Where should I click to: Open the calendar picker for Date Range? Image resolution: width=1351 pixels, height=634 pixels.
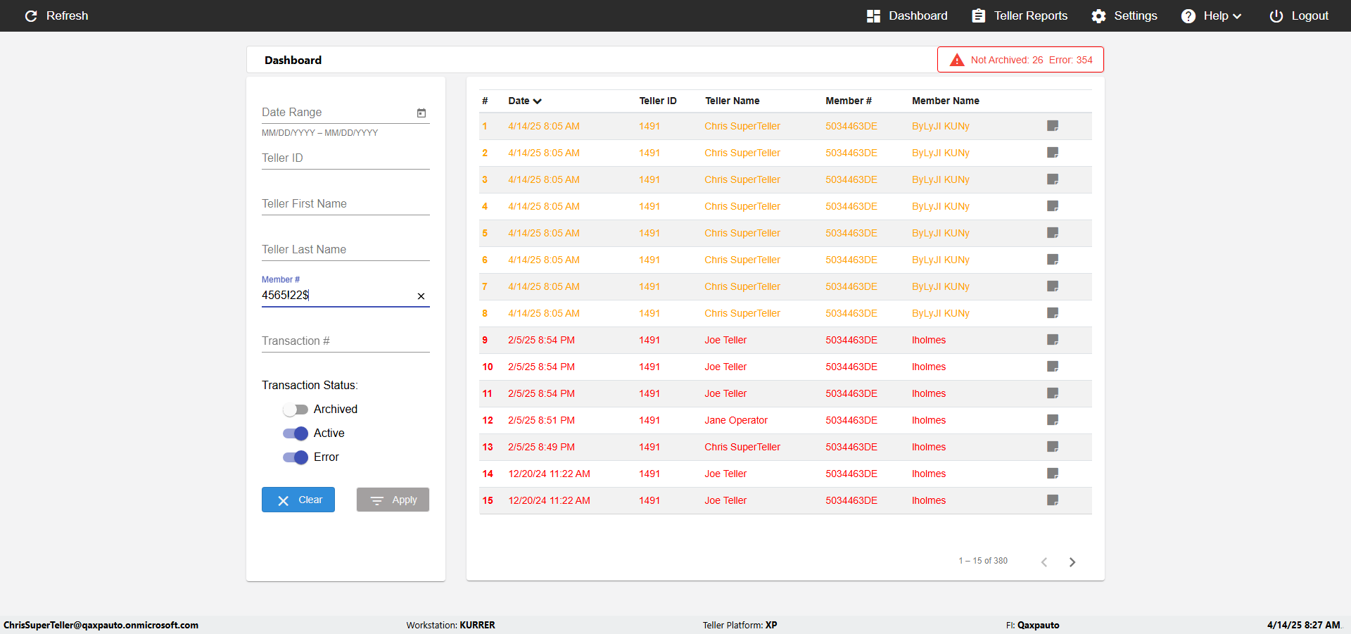tap(421, 113)
